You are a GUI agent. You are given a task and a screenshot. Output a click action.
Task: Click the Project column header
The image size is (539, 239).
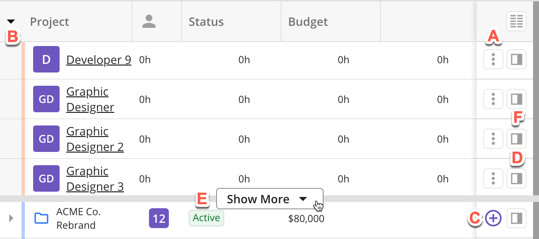49,21
